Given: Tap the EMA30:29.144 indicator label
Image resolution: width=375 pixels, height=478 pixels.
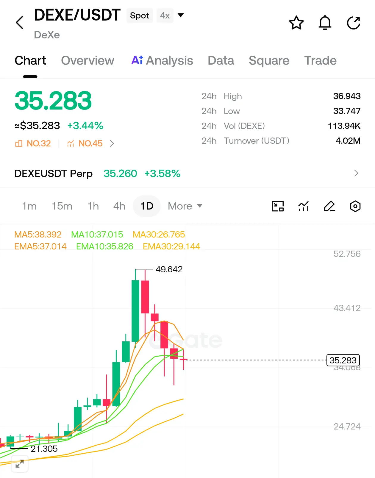Looking at the screenshot, I should [171, 246].
